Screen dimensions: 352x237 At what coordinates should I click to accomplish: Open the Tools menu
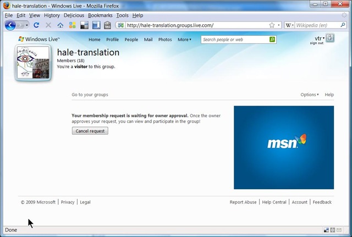pos(122,15)
